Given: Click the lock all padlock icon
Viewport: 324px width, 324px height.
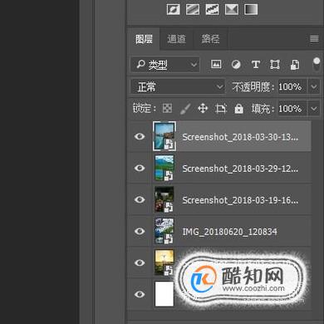Looking at the screenshot, I should coord(238,108).
